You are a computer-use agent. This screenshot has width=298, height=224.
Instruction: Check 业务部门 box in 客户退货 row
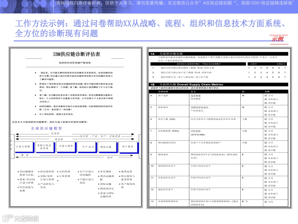[266, 99]
